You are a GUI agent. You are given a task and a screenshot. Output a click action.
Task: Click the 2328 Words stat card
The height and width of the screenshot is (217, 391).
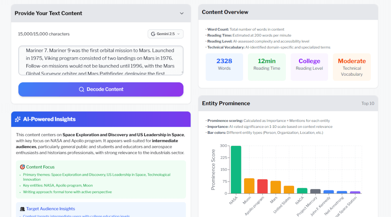click(224, 66)
